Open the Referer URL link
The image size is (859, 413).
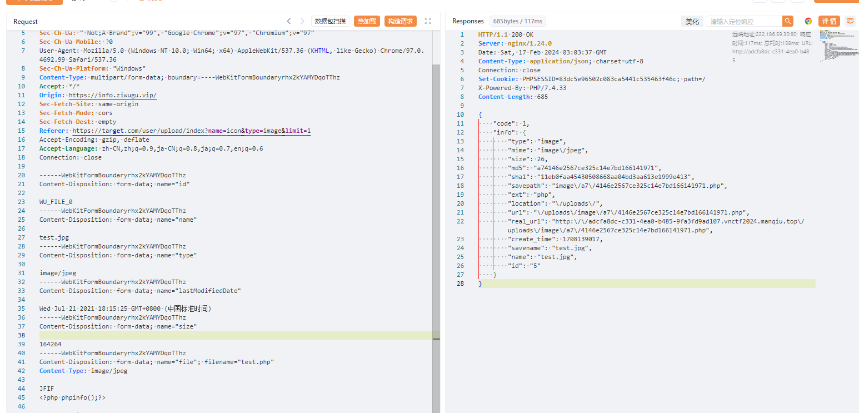(x=192, y=131)
